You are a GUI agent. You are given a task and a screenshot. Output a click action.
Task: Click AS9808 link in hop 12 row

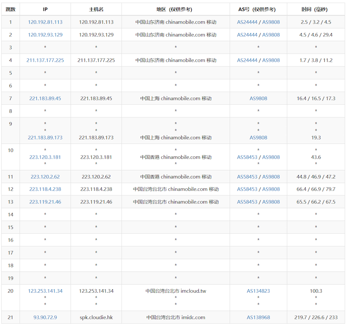click(x=271, y=189)
